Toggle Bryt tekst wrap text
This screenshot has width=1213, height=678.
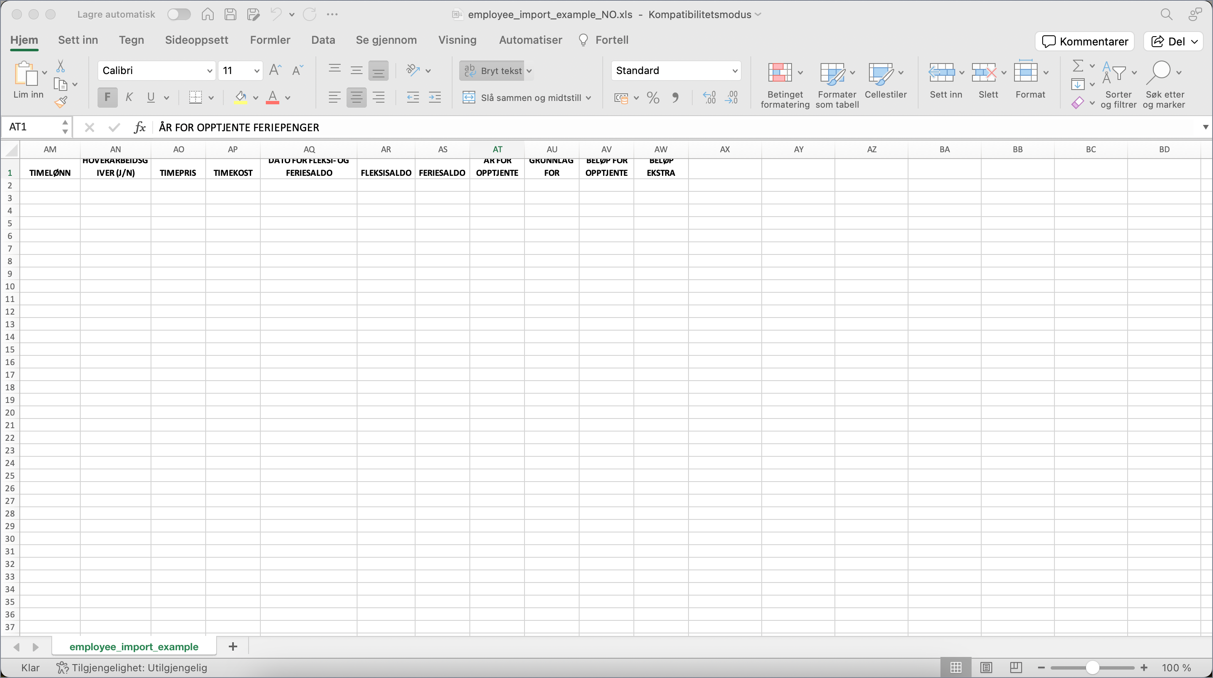492,71
